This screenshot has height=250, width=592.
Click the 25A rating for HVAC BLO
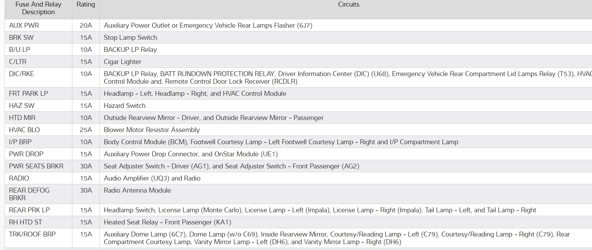click(x=86, y=130)
